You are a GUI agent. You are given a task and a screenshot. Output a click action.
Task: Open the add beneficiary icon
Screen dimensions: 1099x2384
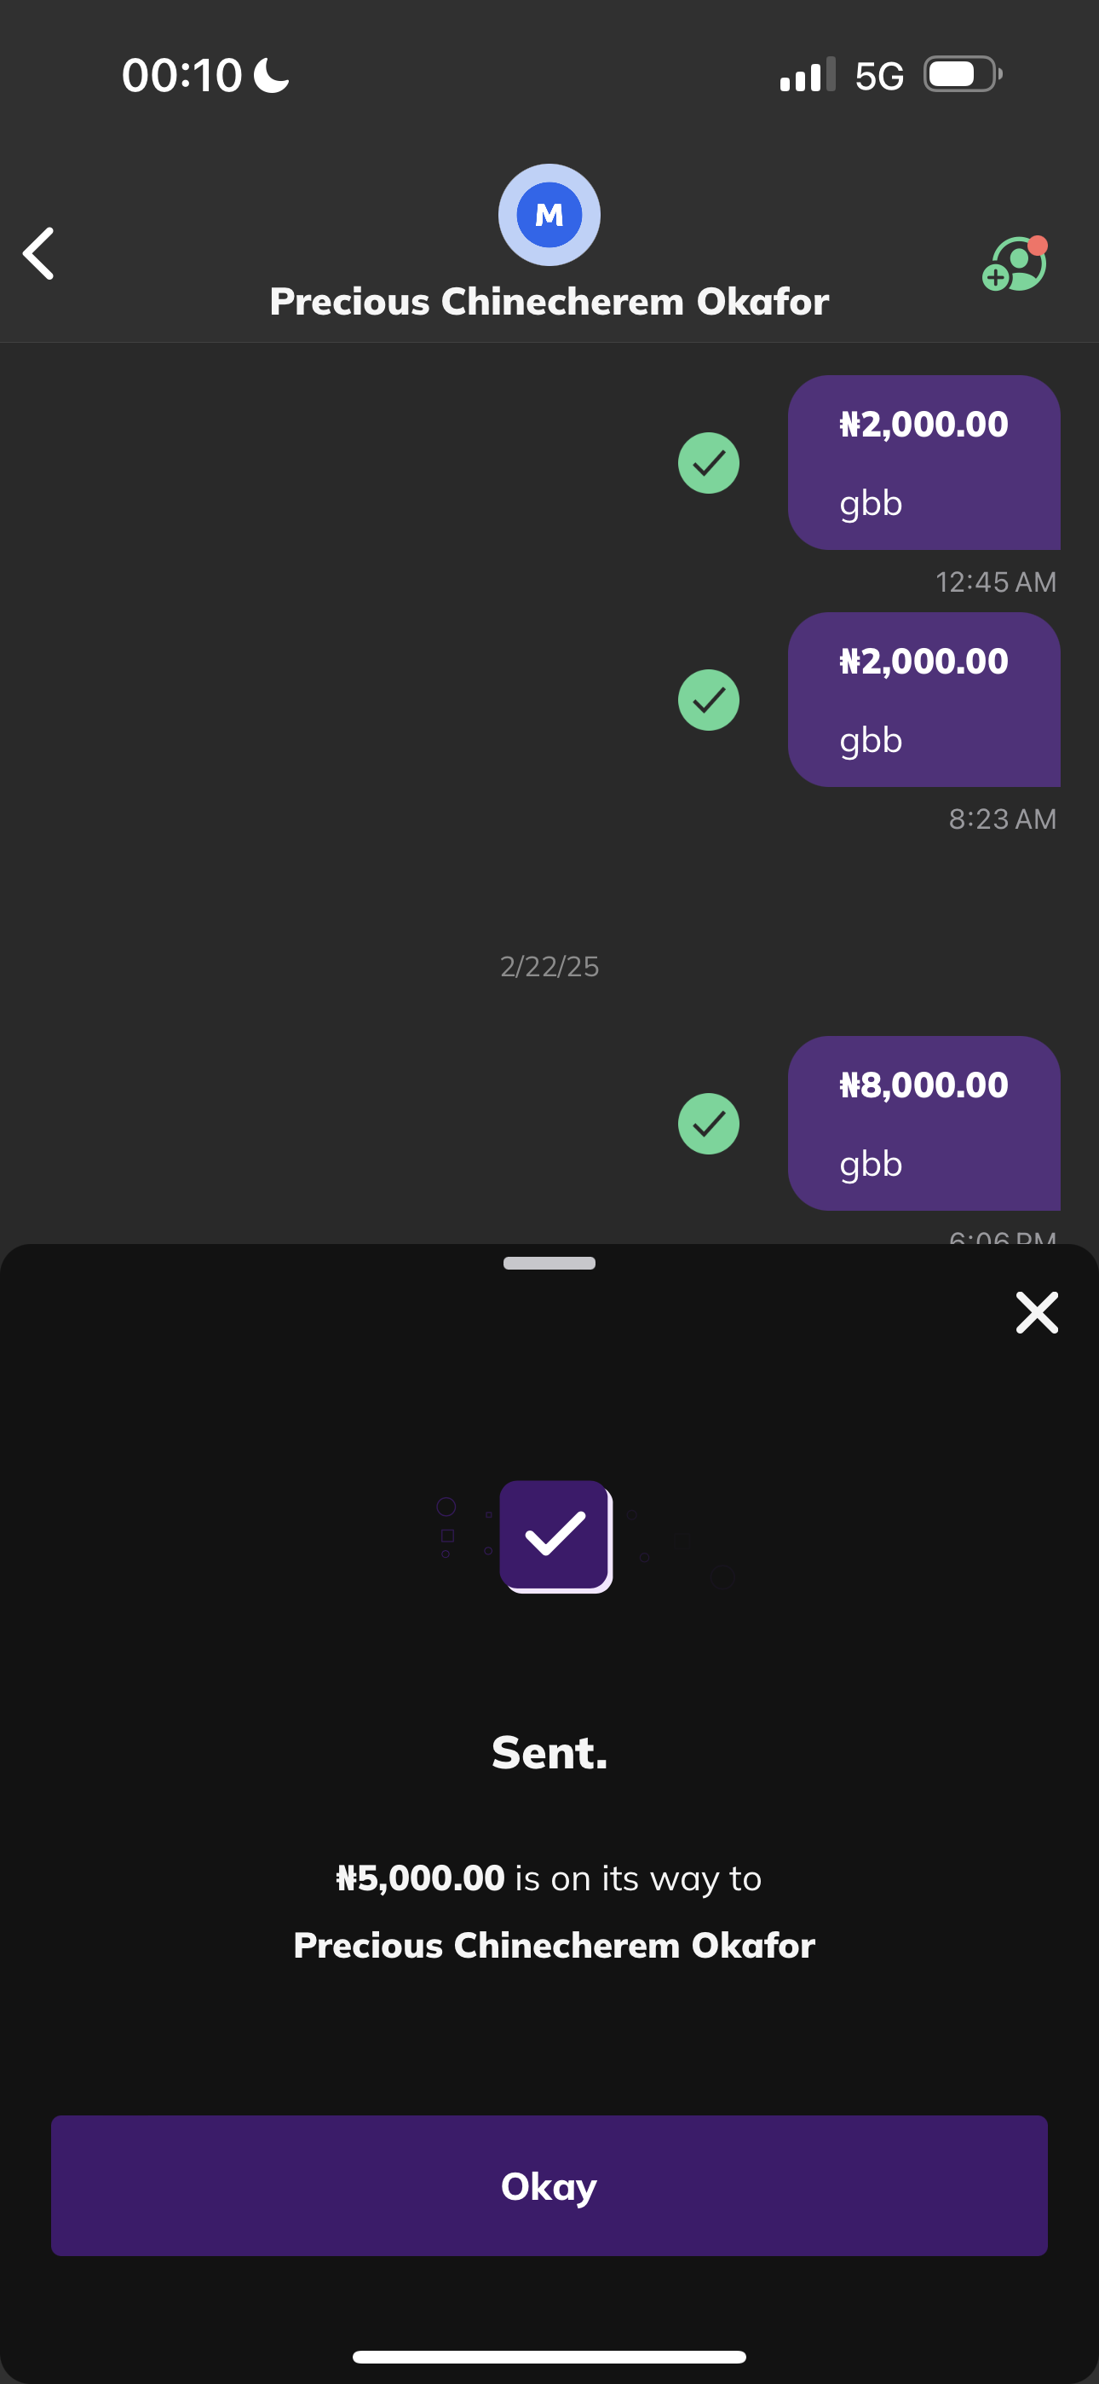(1014, 264)
